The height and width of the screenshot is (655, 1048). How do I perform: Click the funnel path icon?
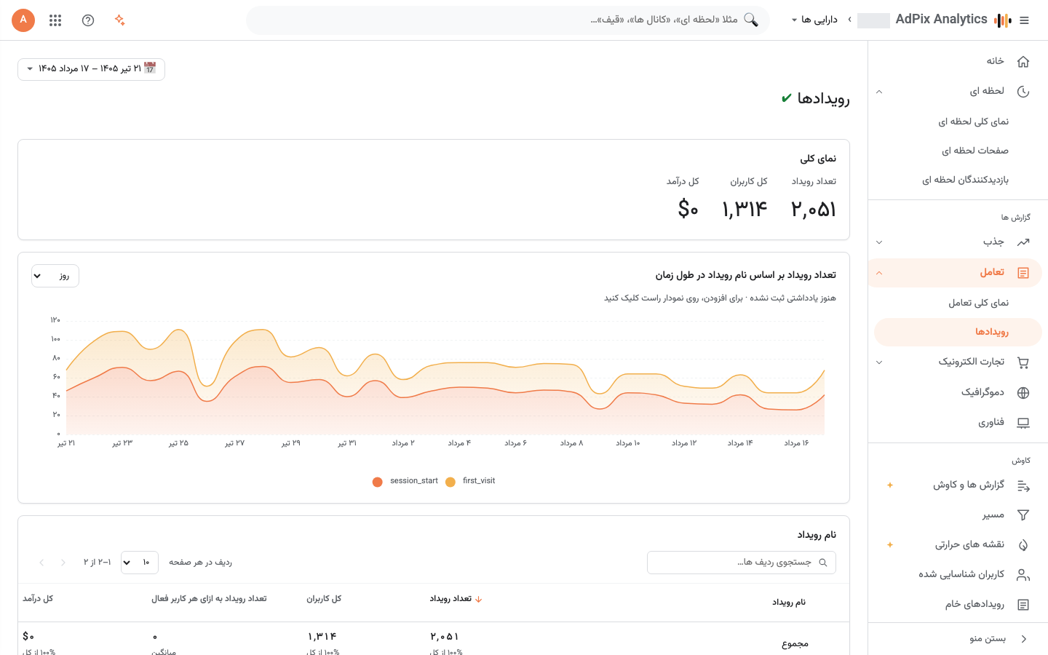[x=1023, y=515]
